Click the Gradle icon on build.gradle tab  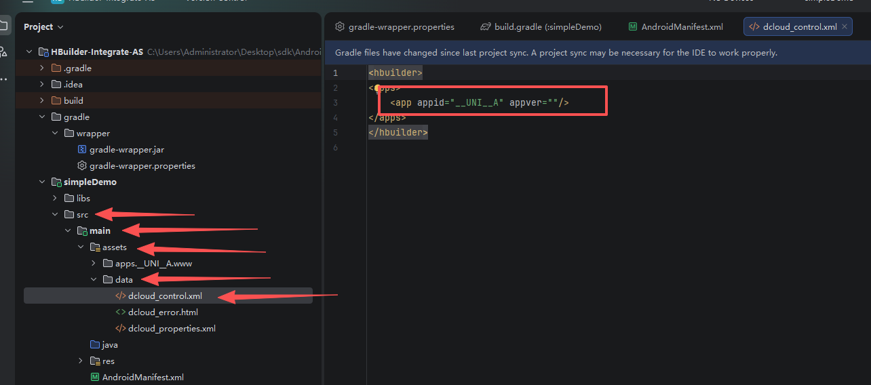(x=485, y=27)
